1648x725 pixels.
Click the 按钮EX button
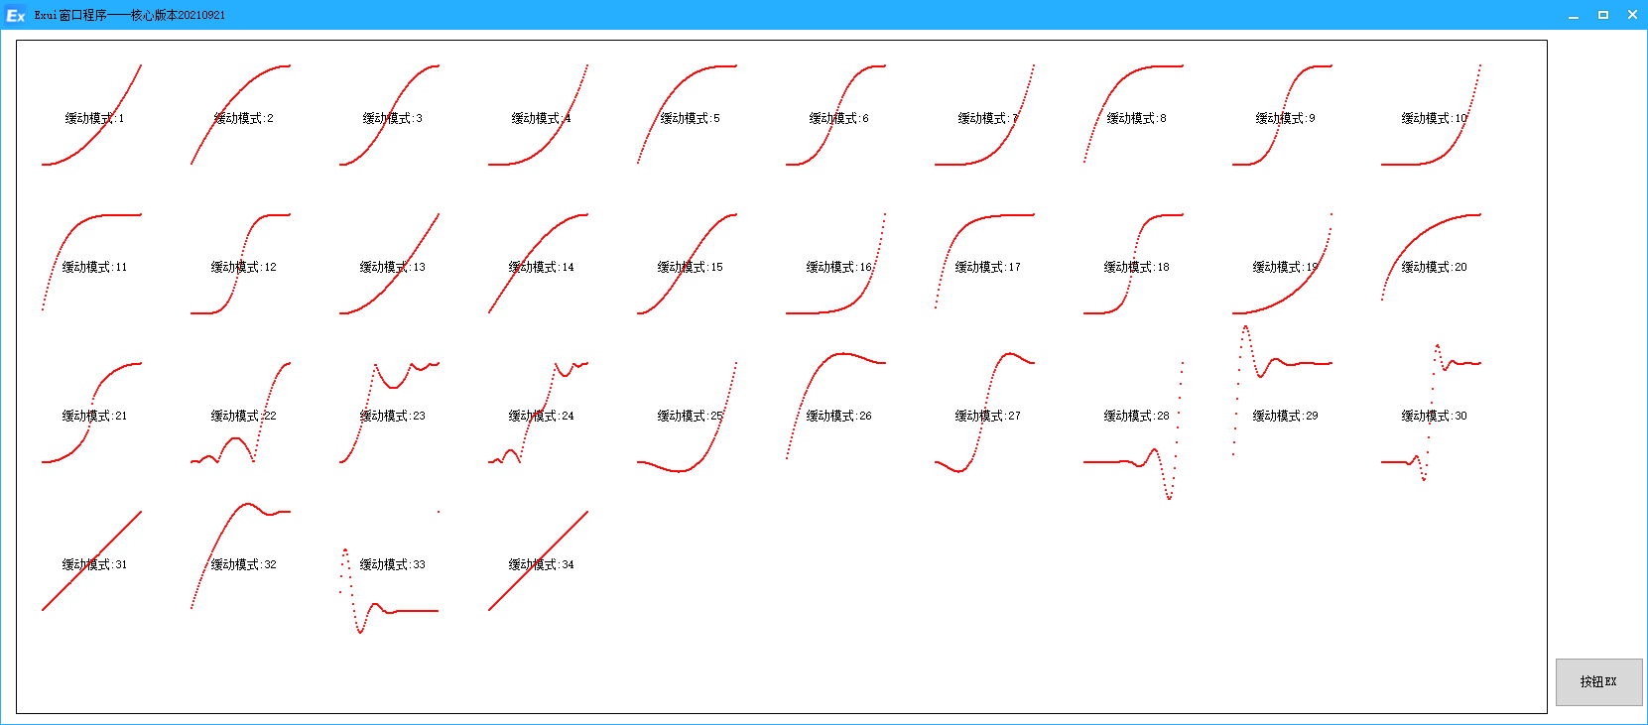click(1598, 682)
